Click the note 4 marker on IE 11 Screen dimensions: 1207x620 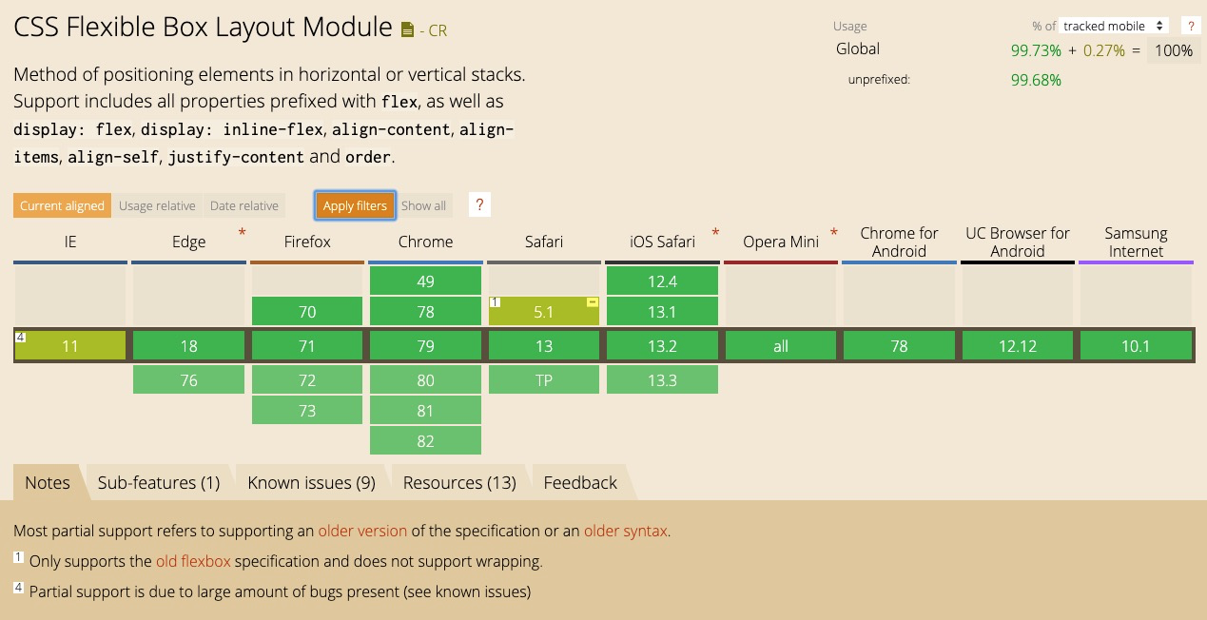[19, 337]
